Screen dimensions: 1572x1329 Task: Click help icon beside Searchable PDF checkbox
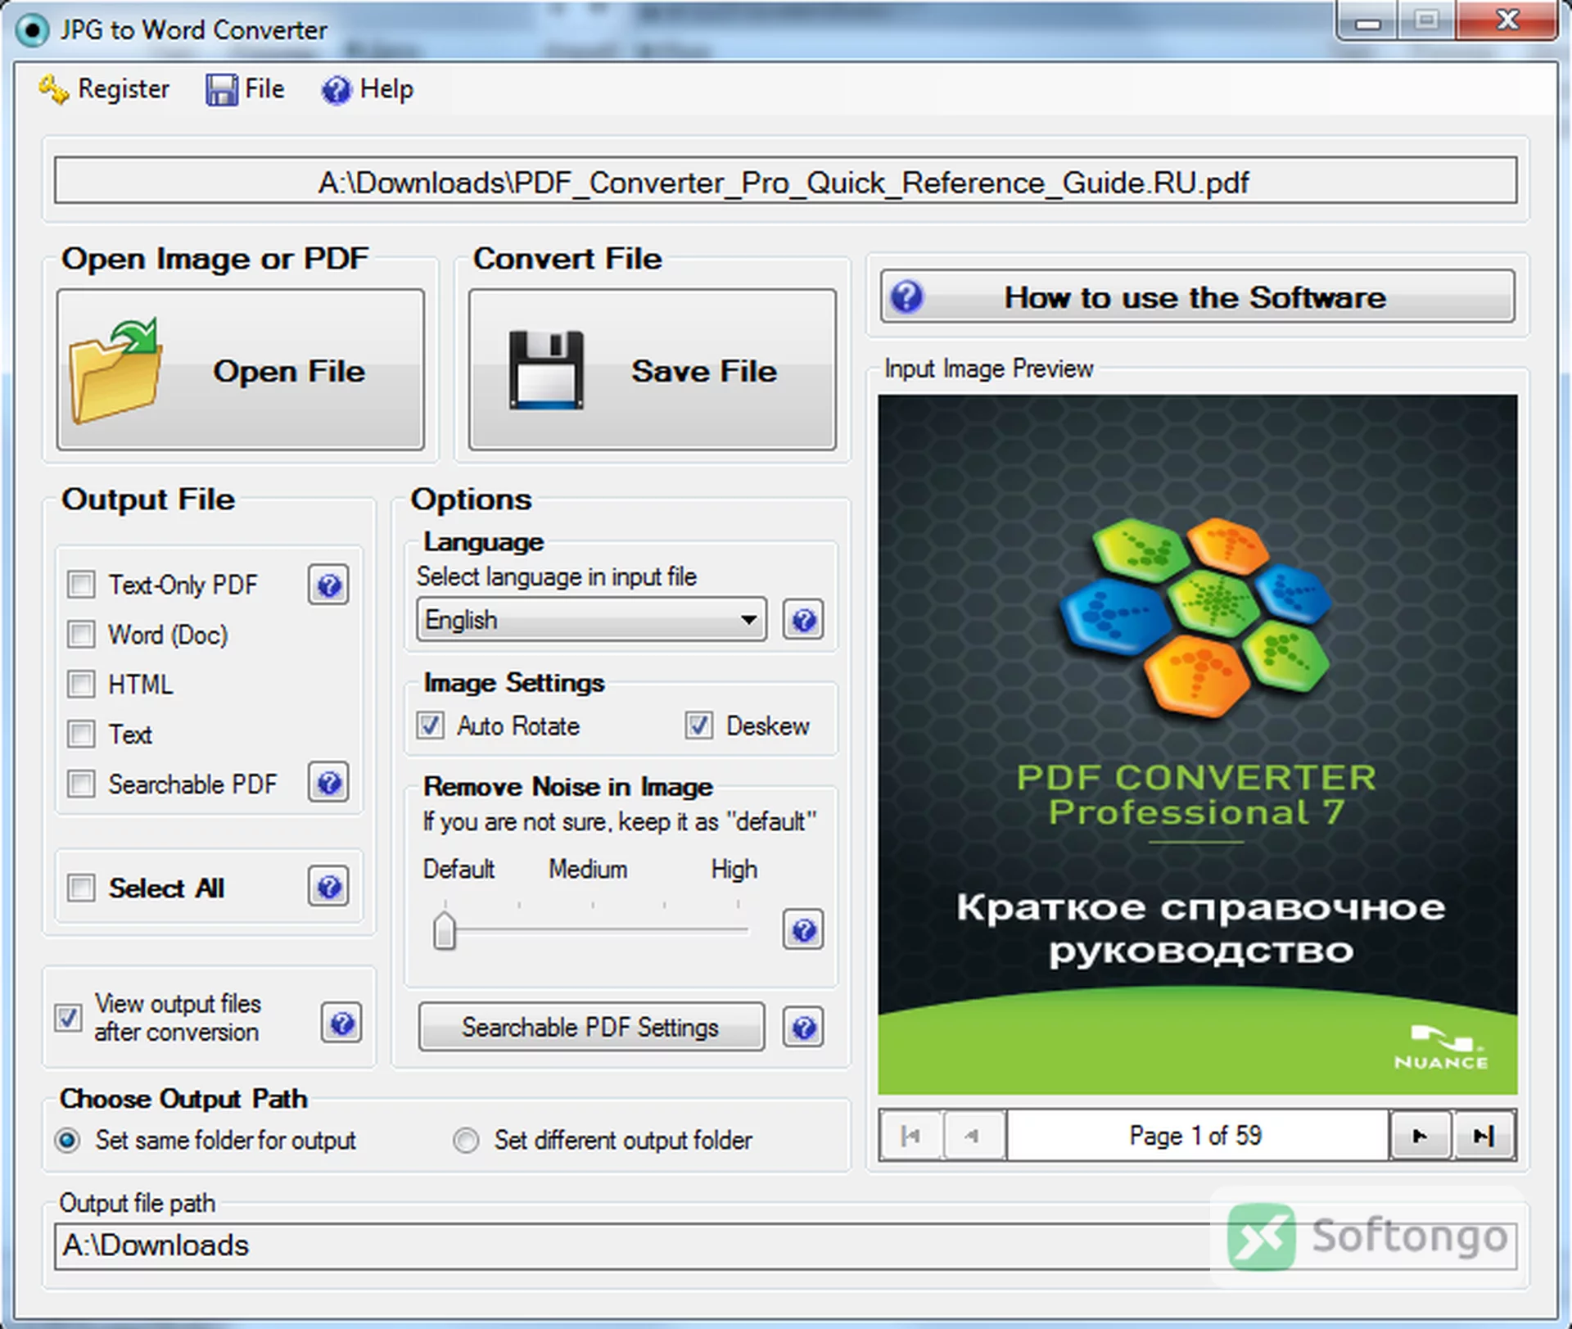click(x=328, y=783)
